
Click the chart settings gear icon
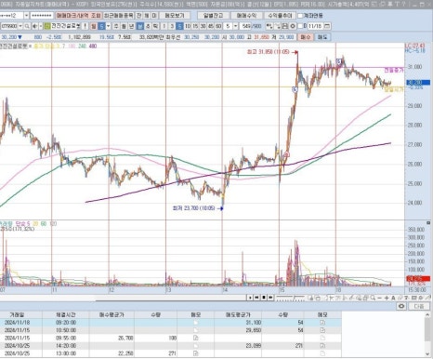click(293, 26)
